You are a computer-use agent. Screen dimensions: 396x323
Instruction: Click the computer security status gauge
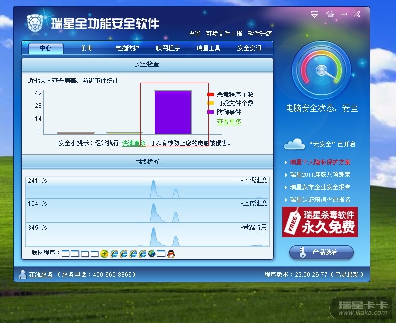tap(322, 70)
